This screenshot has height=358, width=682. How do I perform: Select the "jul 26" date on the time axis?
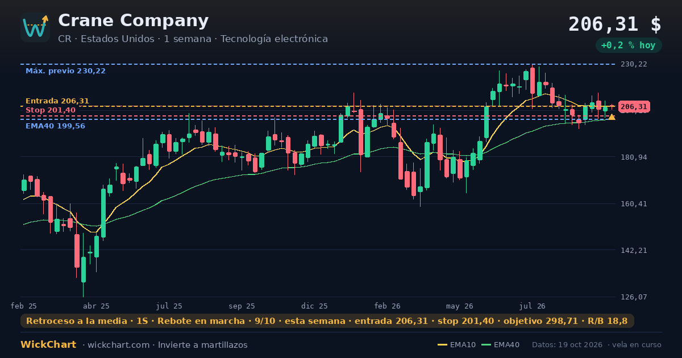tap(533, 306)
